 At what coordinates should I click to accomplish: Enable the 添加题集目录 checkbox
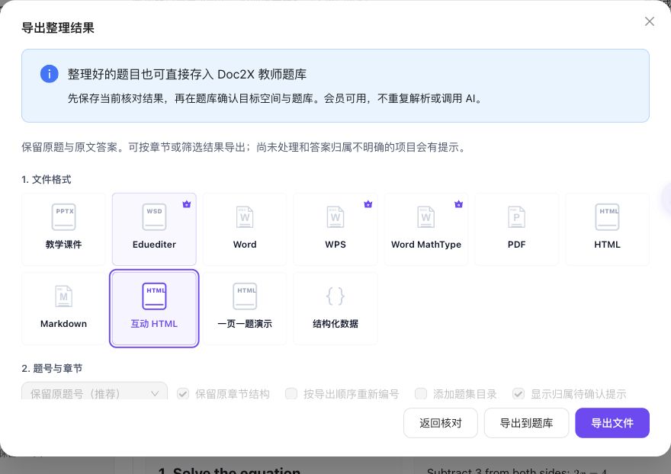tap(421, 393)
